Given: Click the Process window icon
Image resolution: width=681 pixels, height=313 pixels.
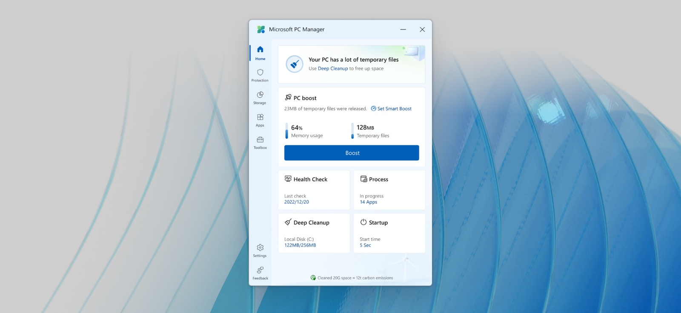Looking at the screenshot, I should [363, 179].
